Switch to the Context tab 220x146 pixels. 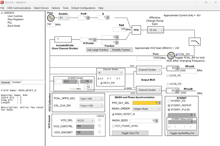[x=16, y=82]
